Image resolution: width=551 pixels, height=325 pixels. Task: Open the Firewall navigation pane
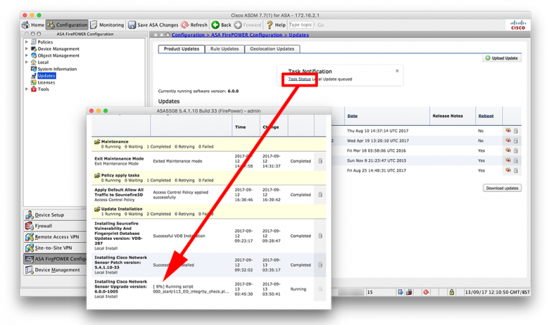(x=55, y=225)
